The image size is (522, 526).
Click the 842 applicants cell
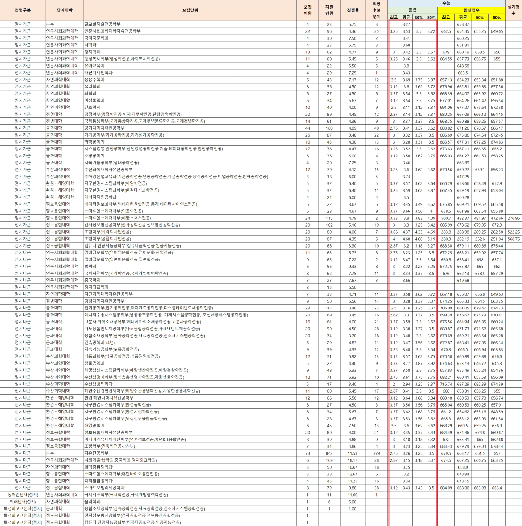[x=329, y=453]
